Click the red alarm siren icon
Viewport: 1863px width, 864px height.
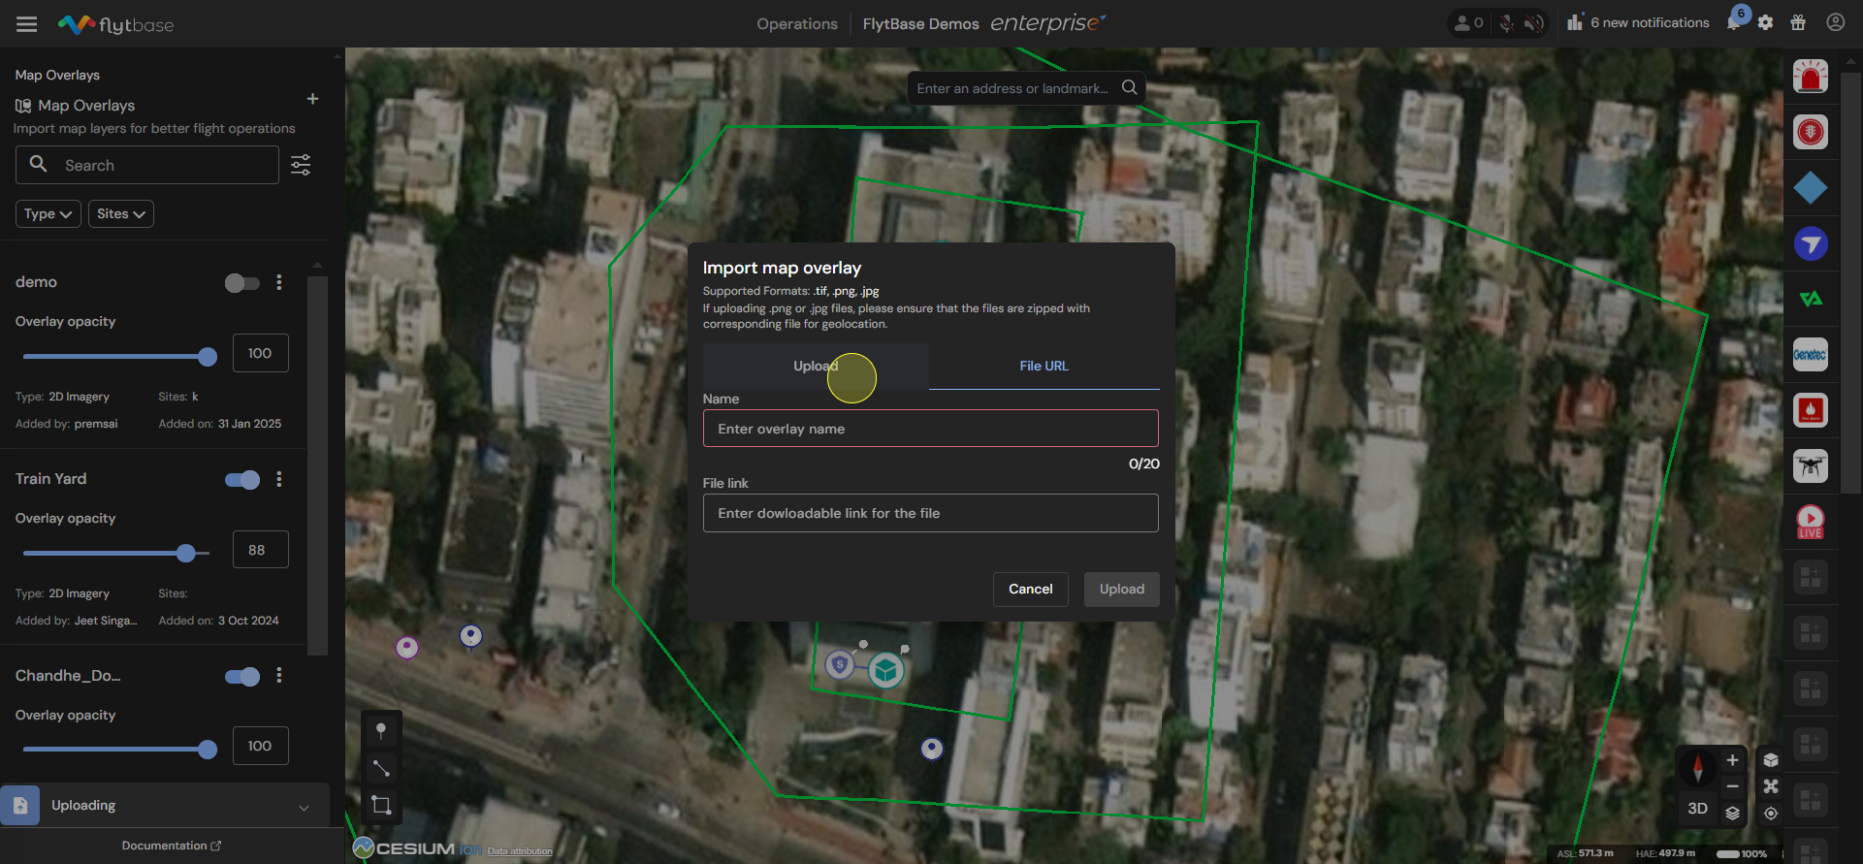tap(1810, 77)
